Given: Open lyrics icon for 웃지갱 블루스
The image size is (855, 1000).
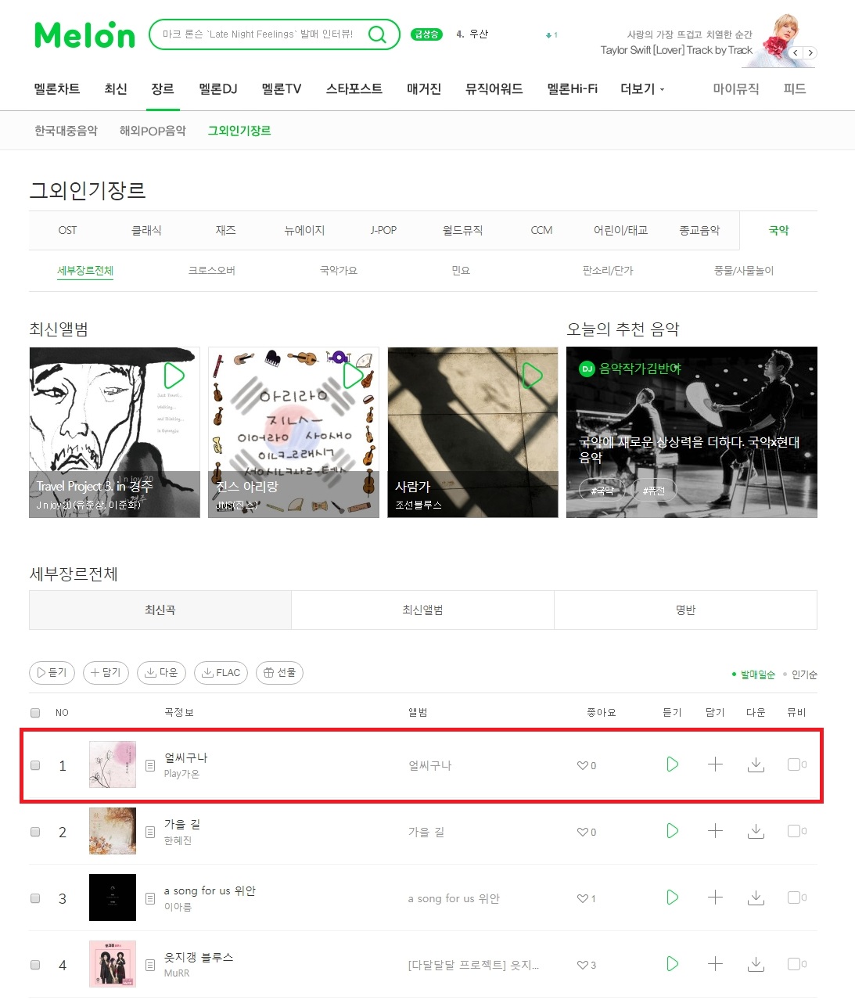Looking at the screenshot, I should (150, 965).
